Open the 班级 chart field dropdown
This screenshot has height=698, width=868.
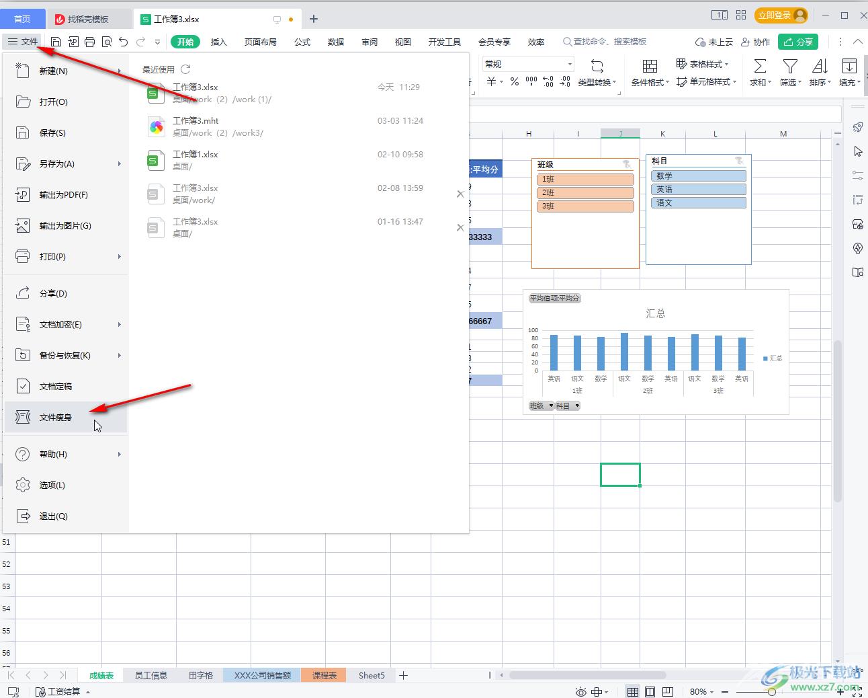point(551,405)
